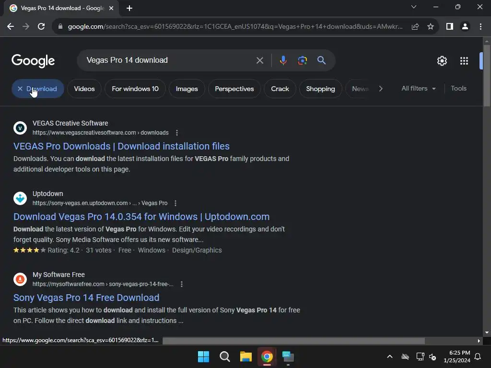Filter results by Videos
Screen dimensions: 491x368
point(84,89)
